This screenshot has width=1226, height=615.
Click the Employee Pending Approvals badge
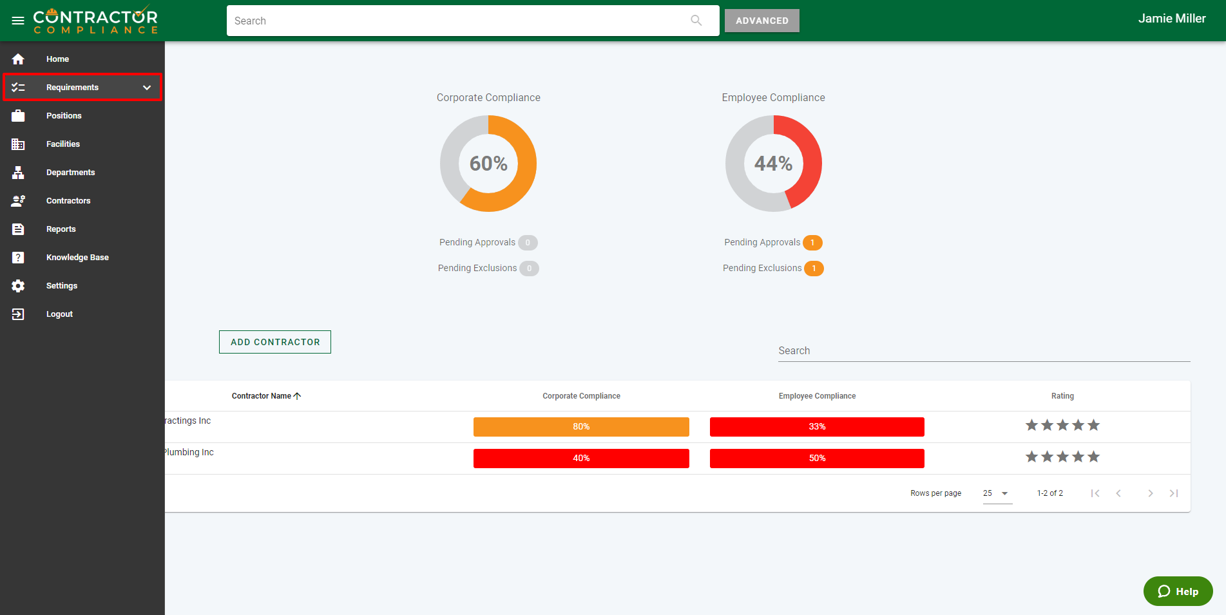tap(812, 243)
